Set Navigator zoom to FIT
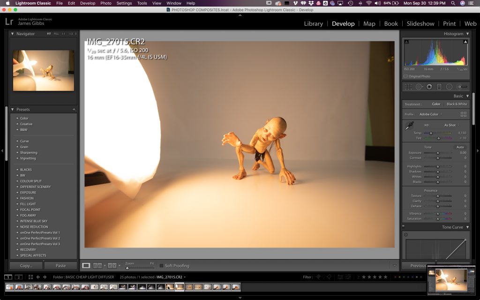The image size is (480, 300). point(49,34)
